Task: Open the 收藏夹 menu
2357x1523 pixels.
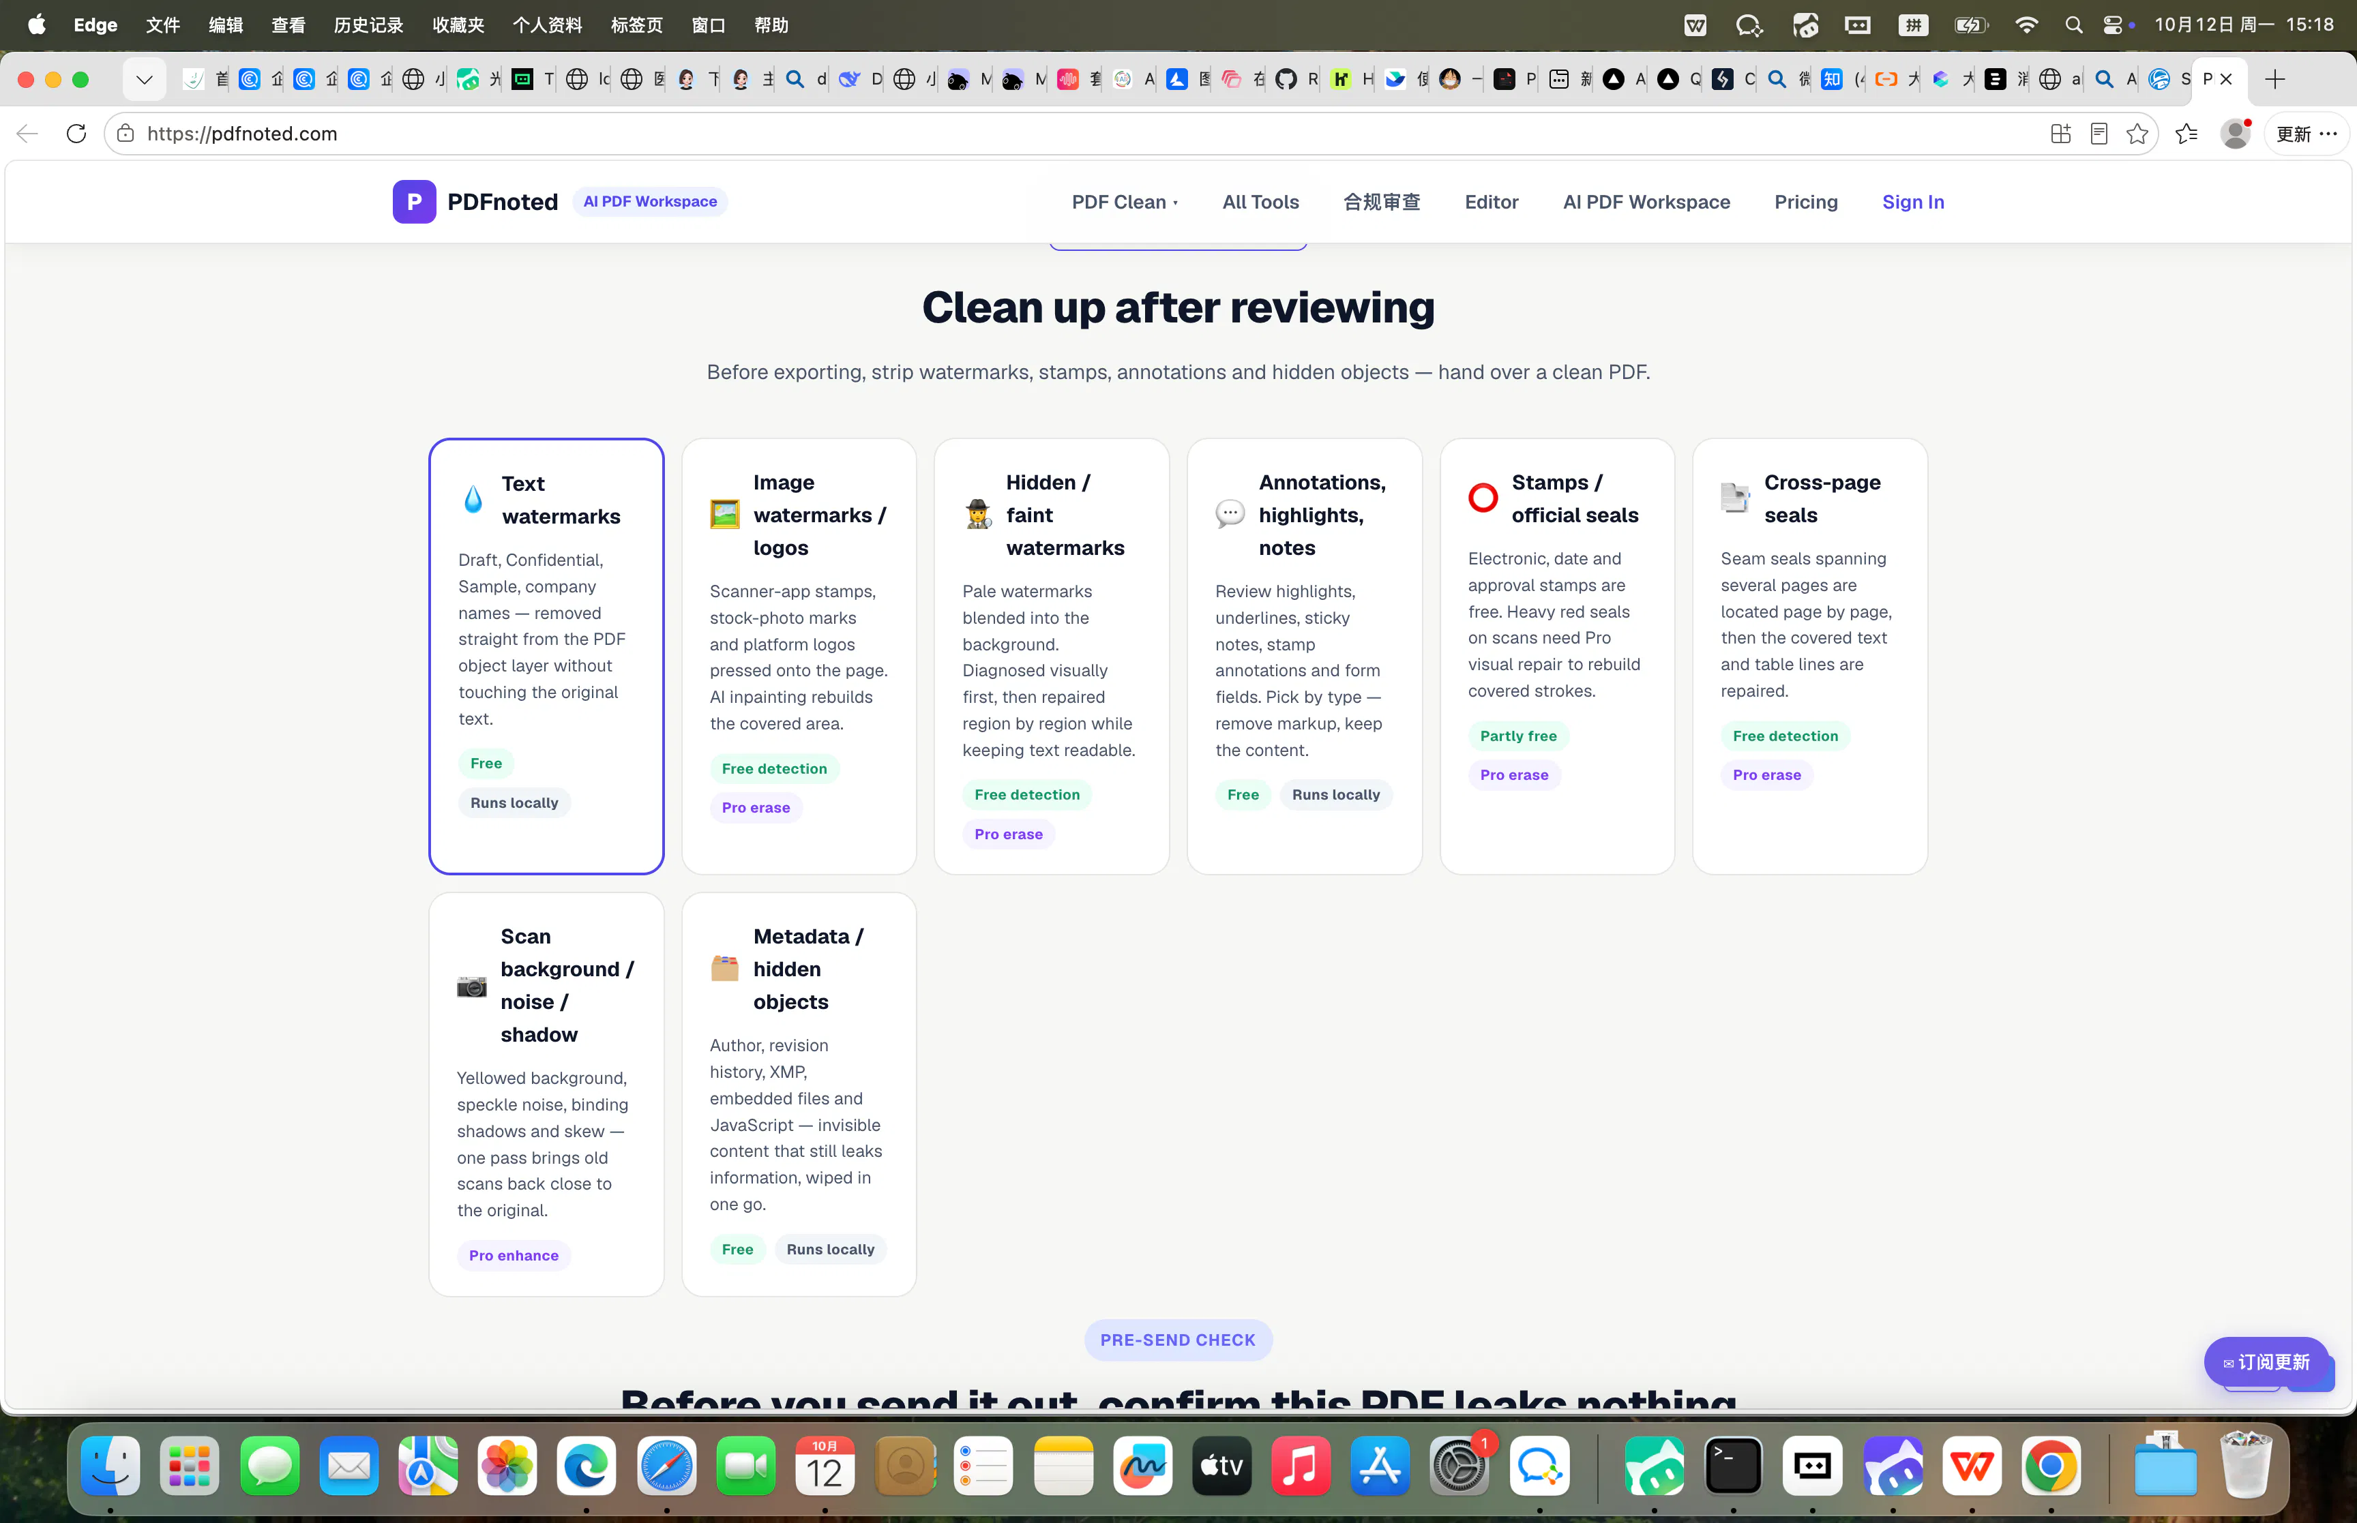Action: [x=458, y=25]
